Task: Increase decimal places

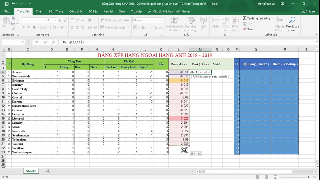Action: pos(155,27)
